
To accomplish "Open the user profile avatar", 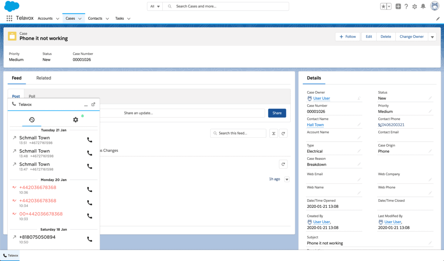I will [435, 6].
